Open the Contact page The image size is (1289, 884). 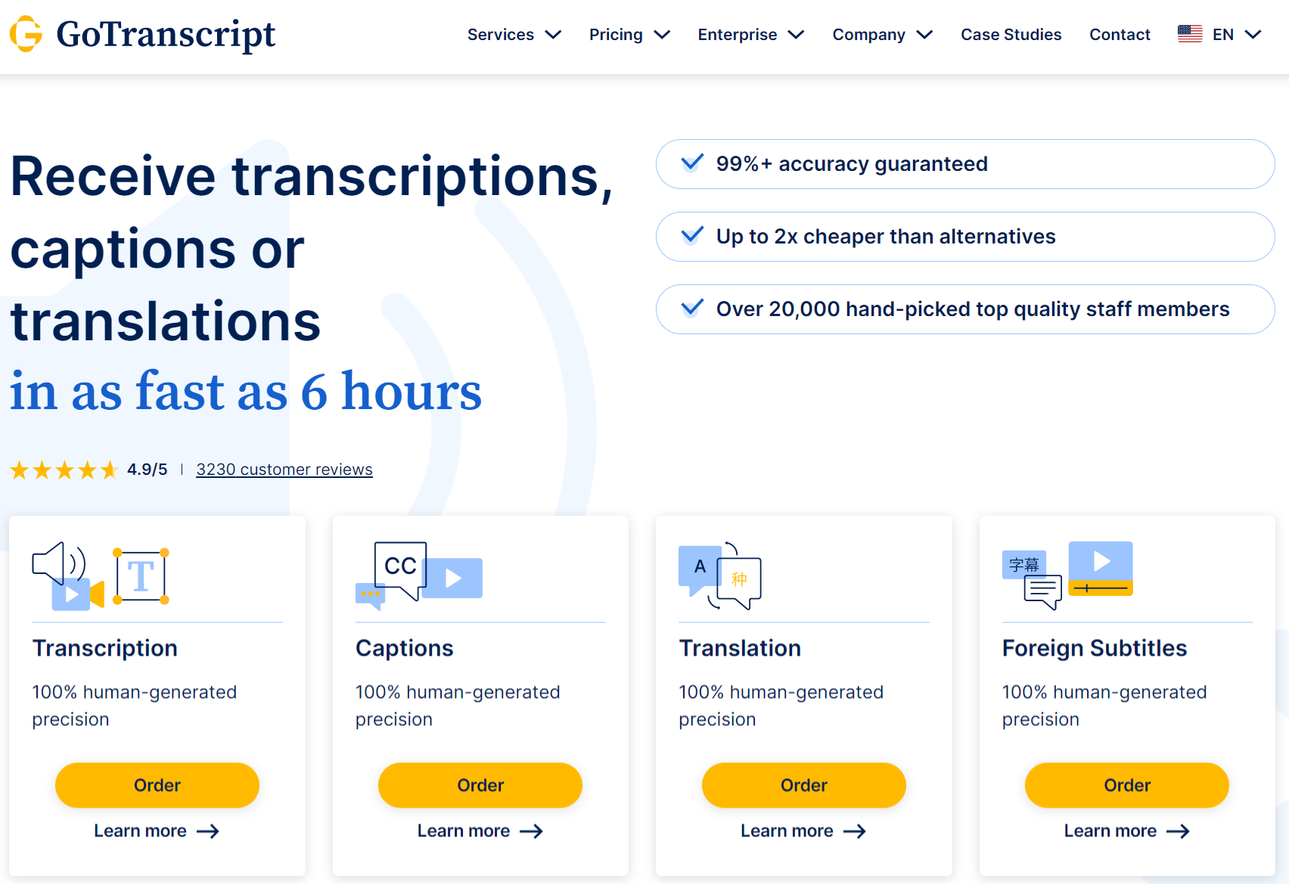(1120, 35)
